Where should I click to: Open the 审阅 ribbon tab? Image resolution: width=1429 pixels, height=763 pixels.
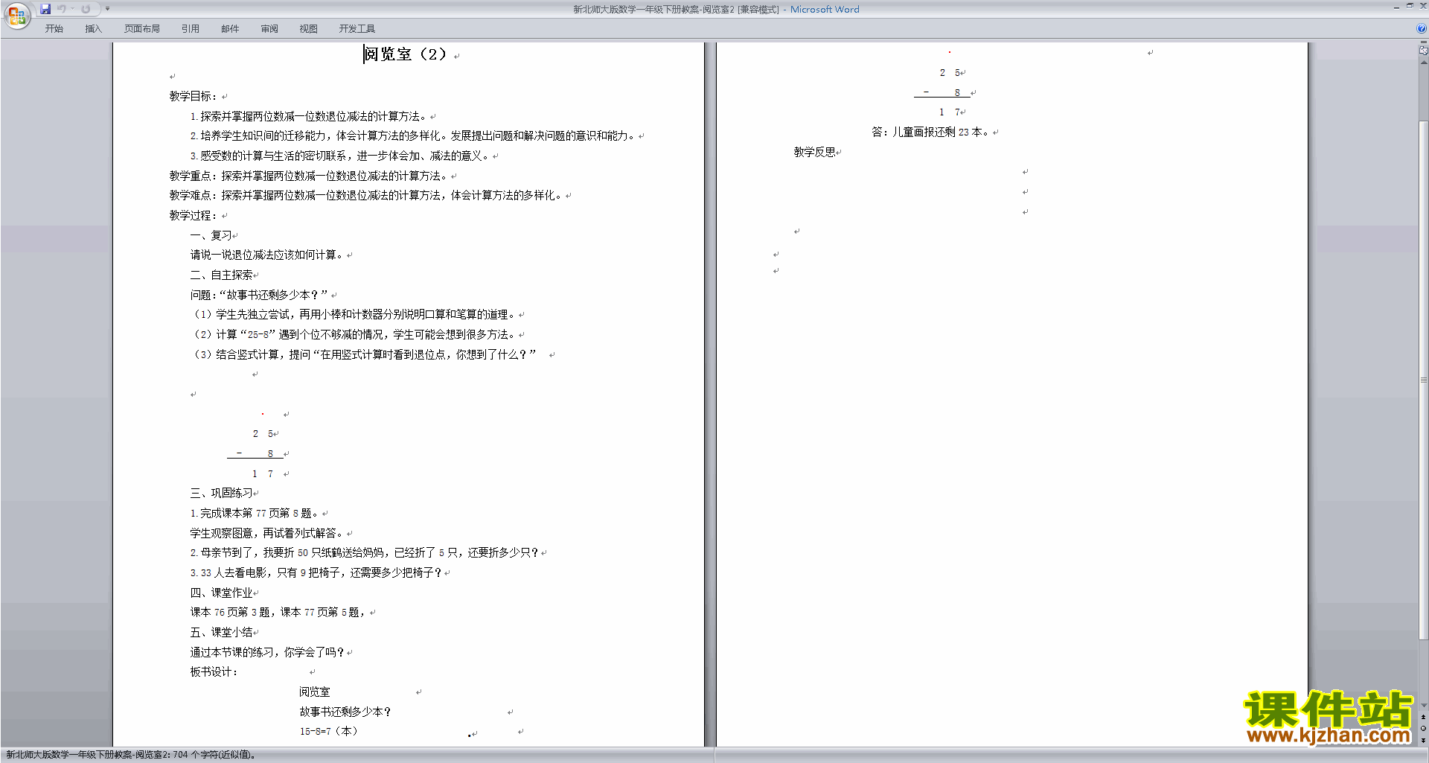269,29
